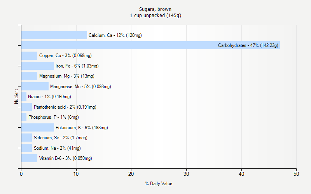Image resolution: width=311 pixels, height=194 pixels.
Task: Click the 'Vitamin B-6 - 3% (0.059mg)' label
Action: pyautogui.click(x=65, y=158)
